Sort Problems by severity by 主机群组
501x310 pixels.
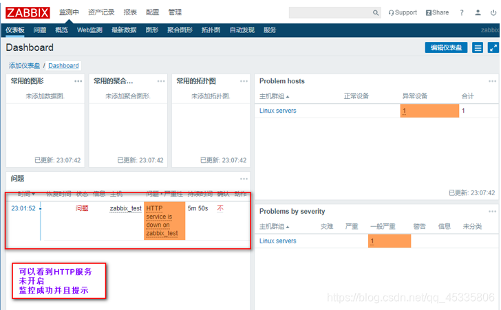tap(274, 226)
